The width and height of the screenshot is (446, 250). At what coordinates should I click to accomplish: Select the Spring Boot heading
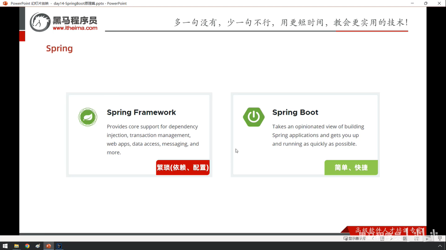click(295, 112)
